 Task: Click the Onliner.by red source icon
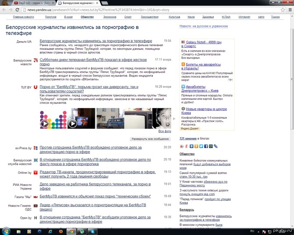pyautogui.click(x=35, y=172)
